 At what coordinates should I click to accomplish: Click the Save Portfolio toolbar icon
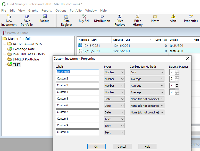(x=27, y=16)
